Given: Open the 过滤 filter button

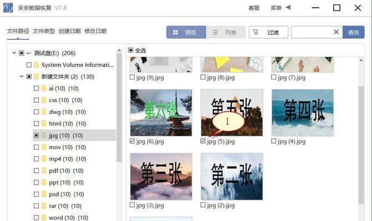Looking at the screenshot, I should coord(268,32).
